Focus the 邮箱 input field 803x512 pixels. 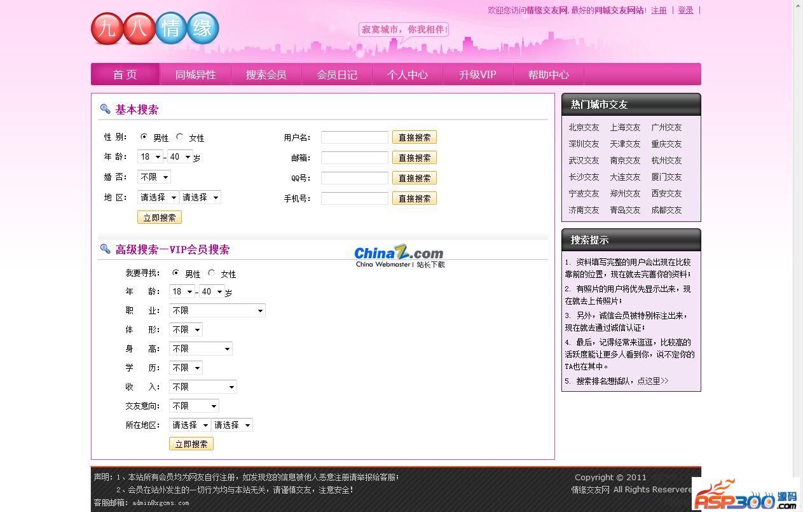click(x=355, y=158)
